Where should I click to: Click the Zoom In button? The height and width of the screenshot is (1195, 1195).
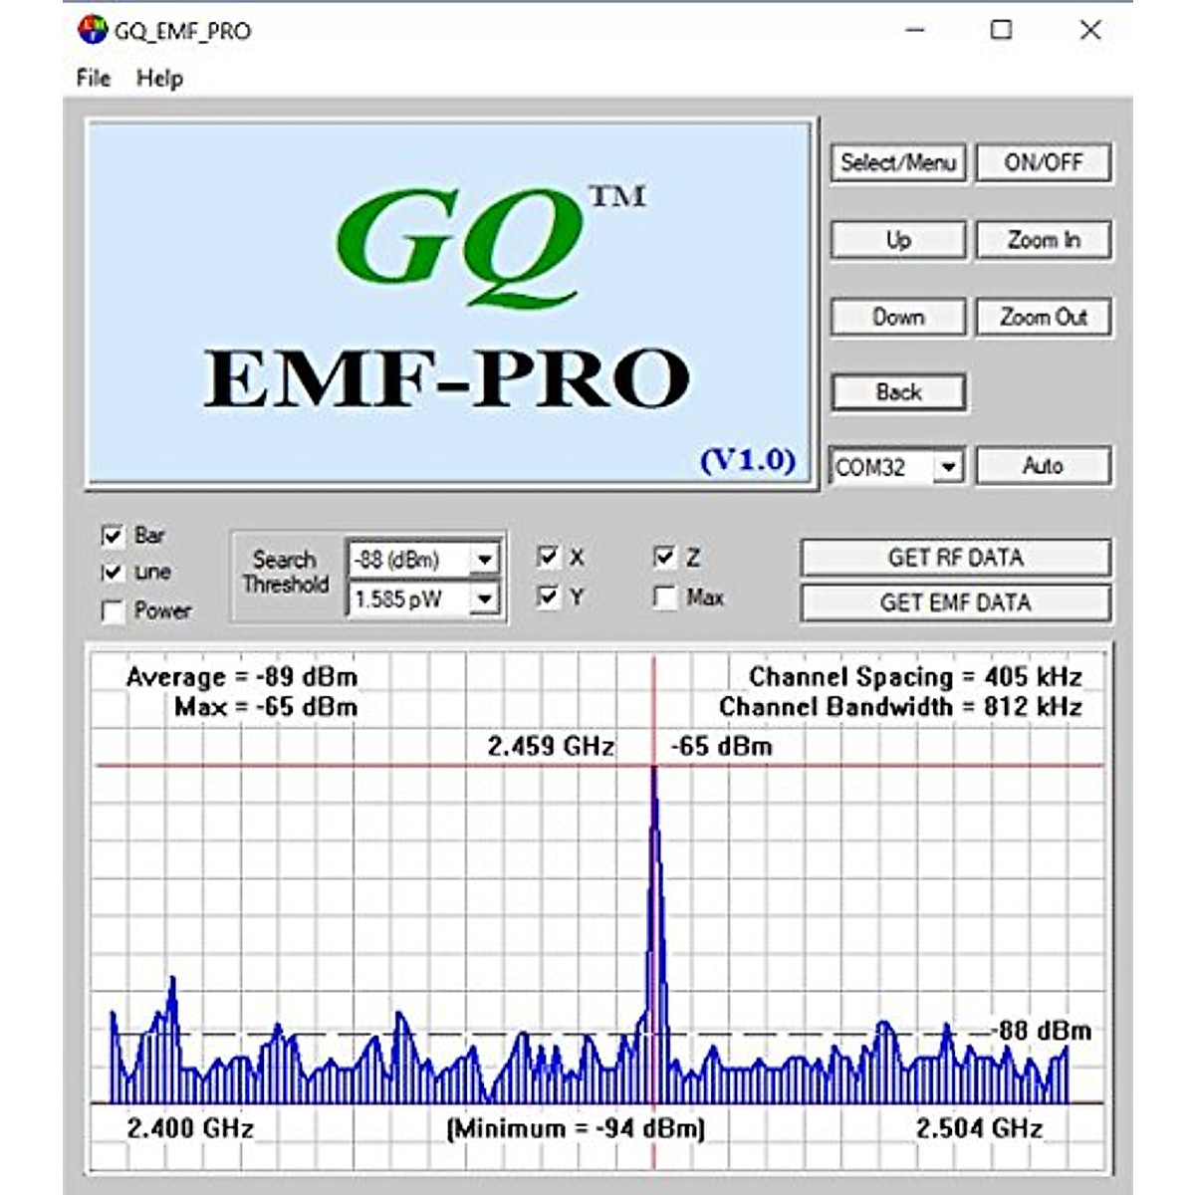point(1043,240)
